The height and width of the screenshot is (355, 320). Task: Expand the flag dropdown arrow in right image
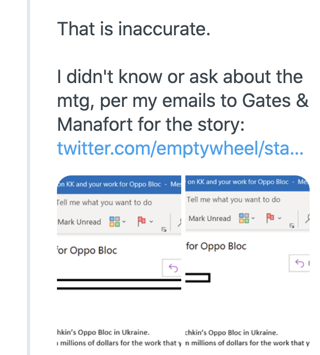pos(280,219)
